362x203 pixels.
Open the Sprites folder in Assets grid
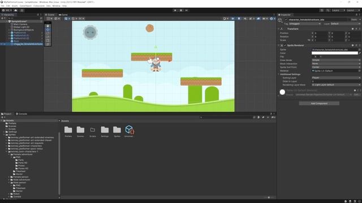coord(117,131)
